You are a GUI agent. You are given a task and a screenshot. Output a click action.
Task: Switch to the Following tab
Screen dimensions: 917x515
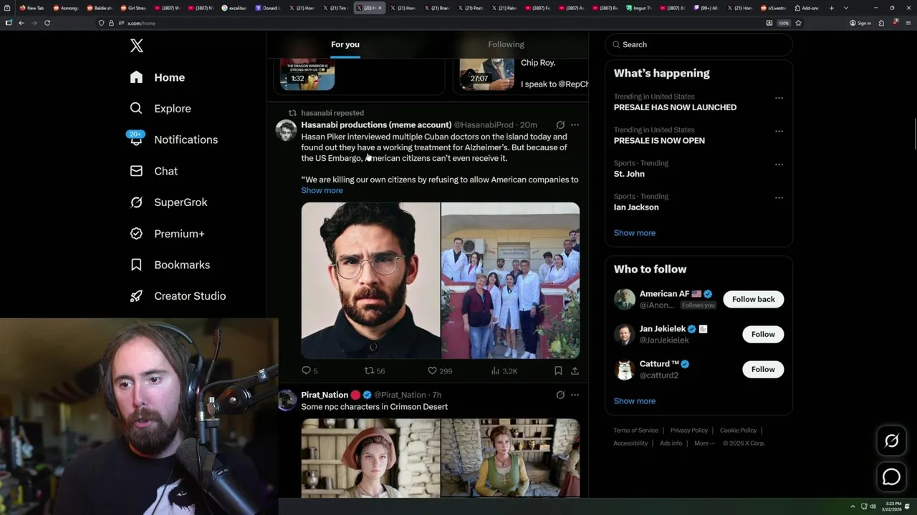[x=506, y=44]
